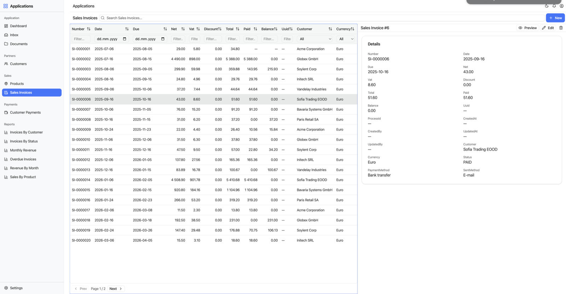This screenshot has height=294, width=566.
Task: Edit Sales Invoice #6
Action: 548,28
